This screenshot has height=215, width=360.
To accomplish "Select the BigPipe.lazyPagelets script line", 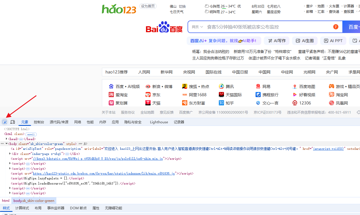I will pyautogui.click(x=47, y=178).
